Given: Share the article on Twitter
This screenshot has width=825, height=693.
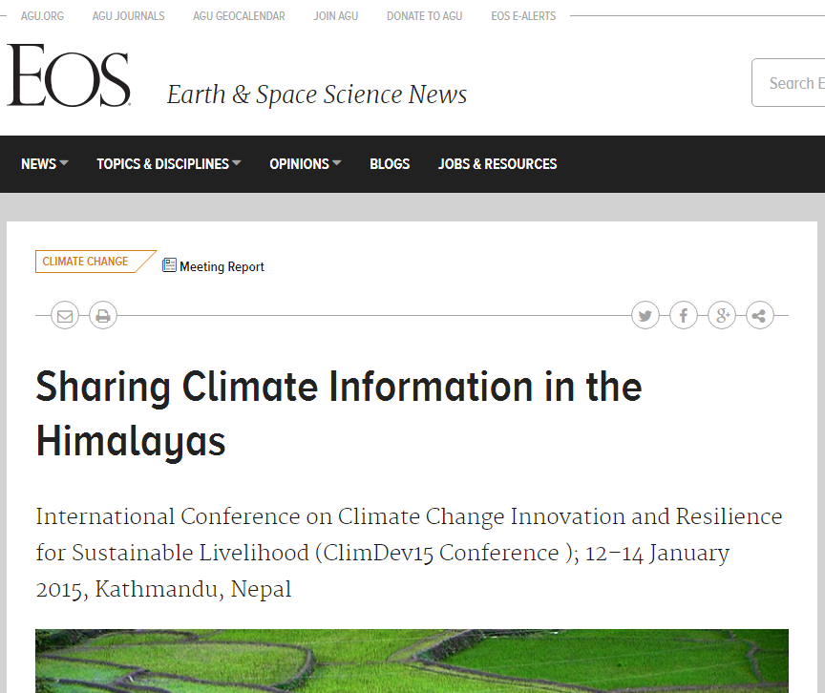Looking at the screenshot, I should coord(645,316).
